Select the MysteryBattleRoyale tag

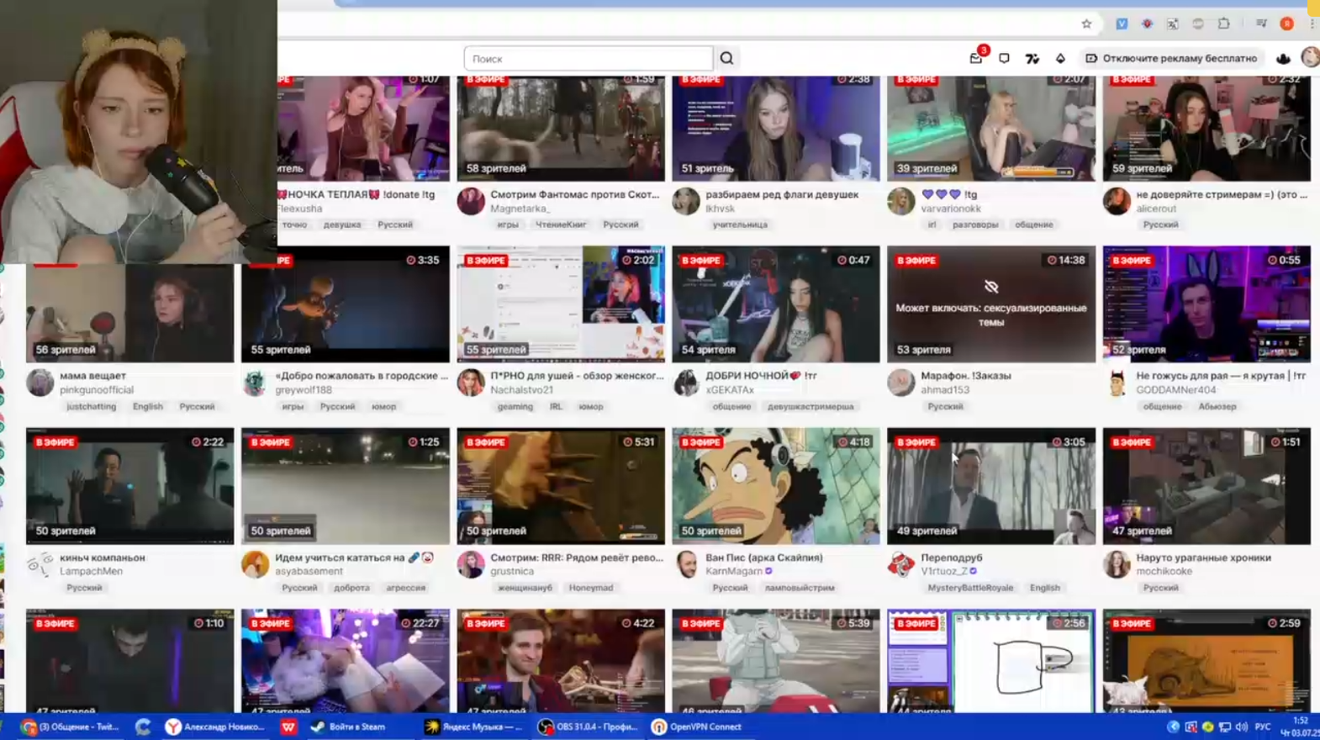coord(970,588)
